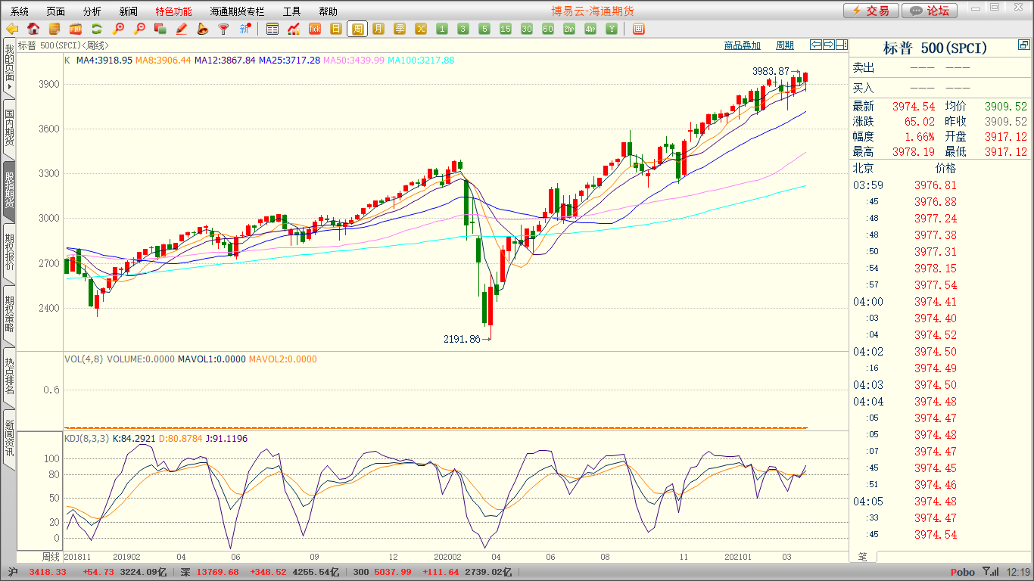Image resolution: width=1034 pixels, height=581 pixels.
Task: Click the 交易 trade button
Action: click(871, 11)
